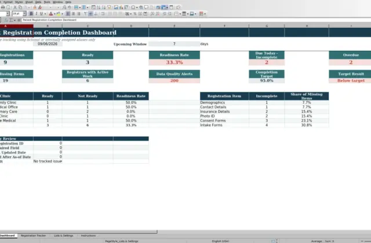371x243 pixels.
Task: Open the Sheet menu
Action: (29, 2)
